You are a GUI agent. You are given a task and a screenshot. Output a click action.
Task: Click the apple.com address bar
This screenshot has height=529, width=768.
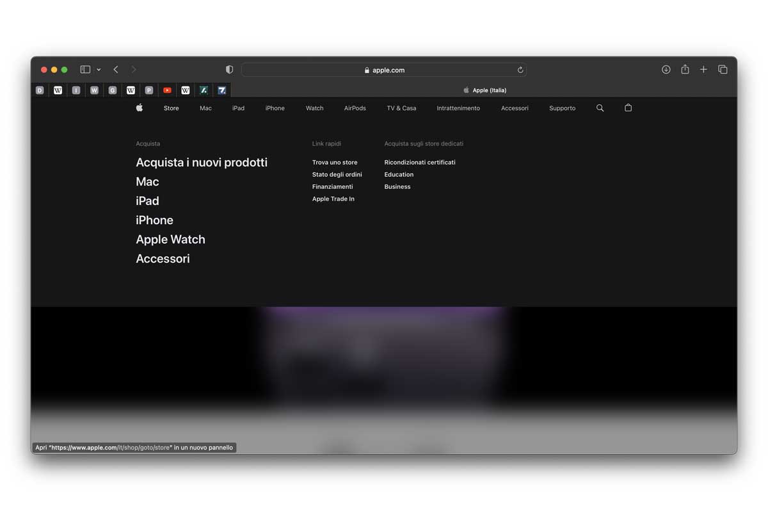pyautogui.click(x=384, y=70)
